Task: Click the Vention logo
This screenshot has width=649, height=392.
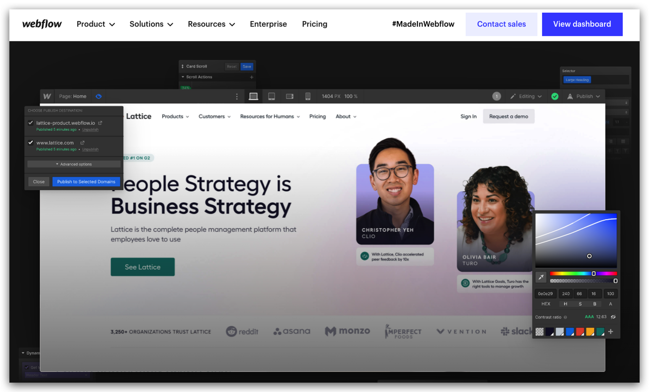Action: pyautogui.click(x=461, y=331)
